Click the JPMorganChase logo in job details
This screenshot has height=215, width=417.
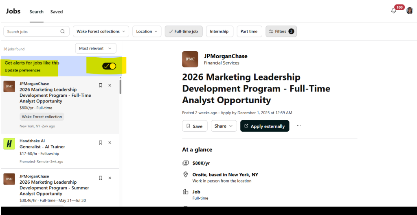pos(190,59)
